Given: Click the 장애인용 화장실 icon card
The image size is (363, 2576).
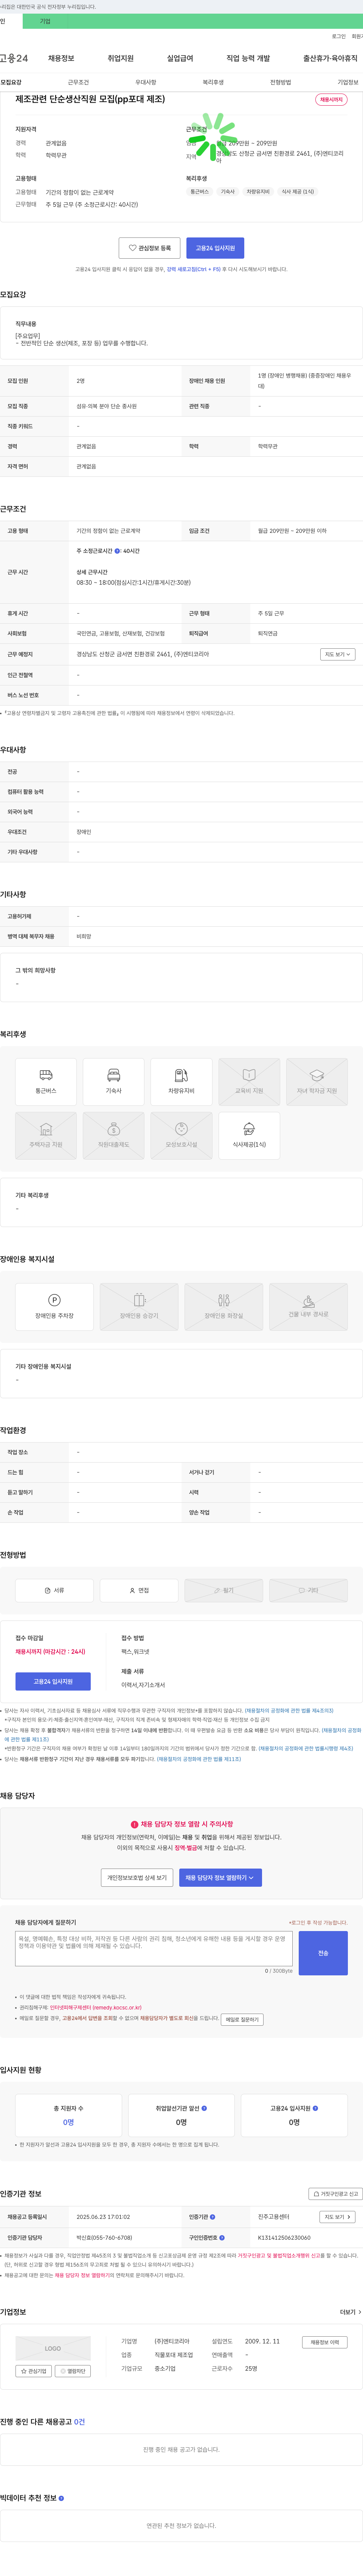Looking at the screenshot, I should (x=224, y=1307).
